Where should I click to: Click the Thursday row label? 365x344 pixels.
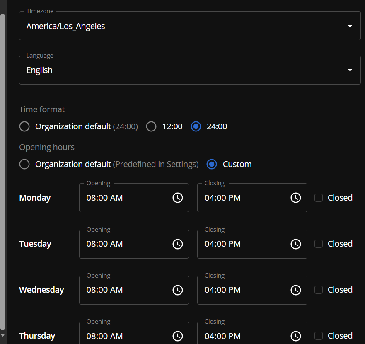click(x=37, y=336)
